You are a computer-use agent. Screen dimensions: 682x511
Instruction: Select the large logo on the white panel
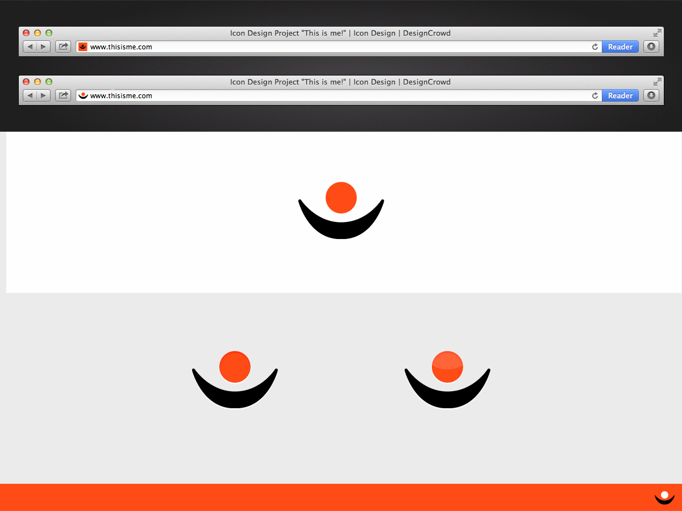tap(341, 211)
